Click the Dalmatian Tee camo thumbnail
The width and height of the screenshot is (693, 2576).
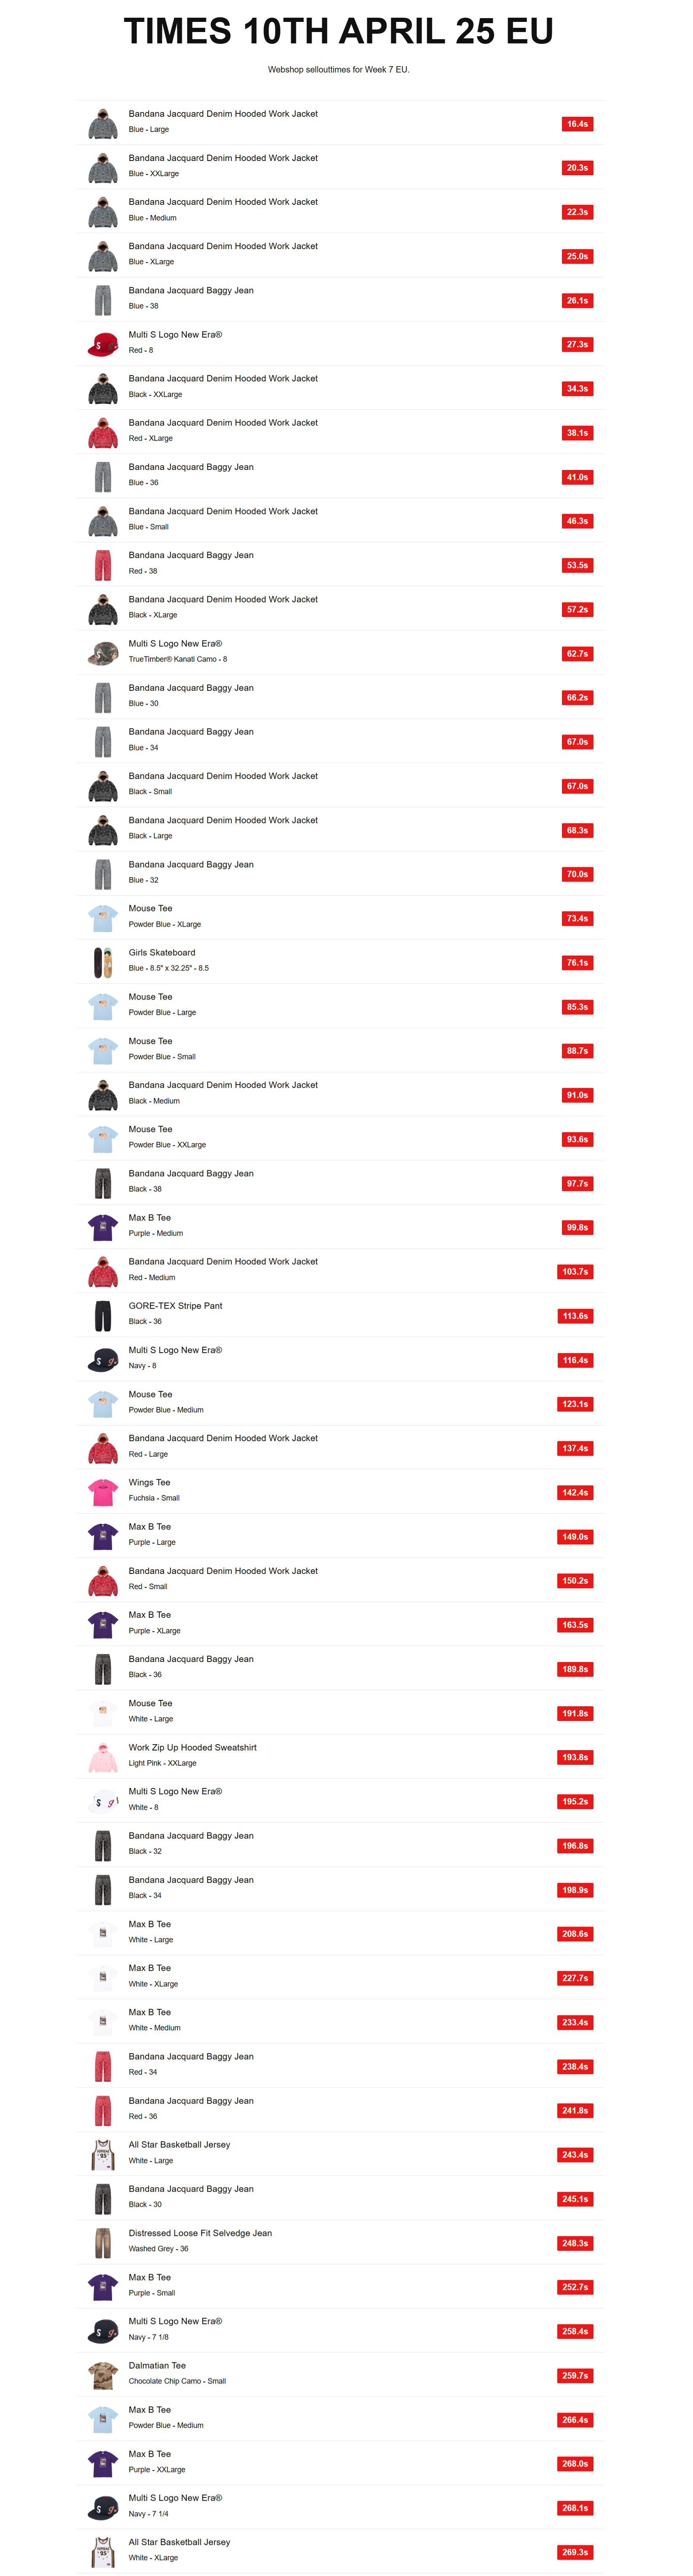pos(103,2375)
